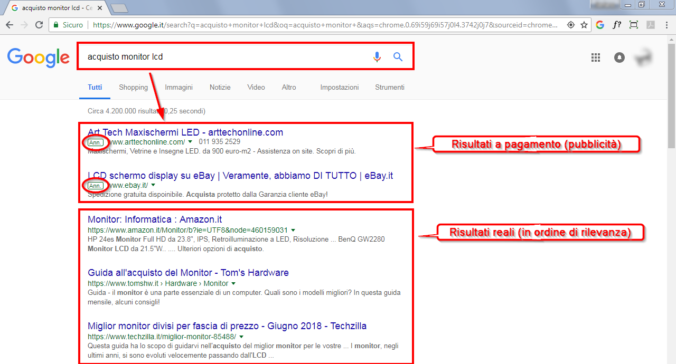Click the amazon.it/Monitor green URL text
This screenshot has height=364, width=676.
coord(187,230)
